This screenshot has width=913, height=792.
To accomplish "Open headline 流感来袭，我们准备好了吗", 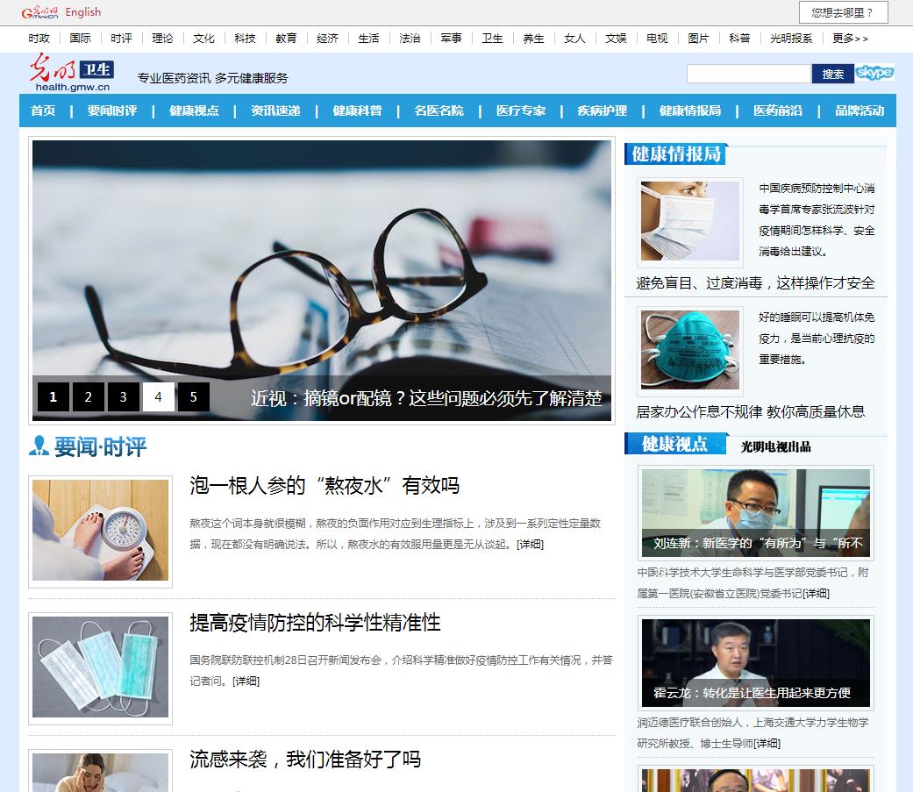I will (x=305, y=760).
